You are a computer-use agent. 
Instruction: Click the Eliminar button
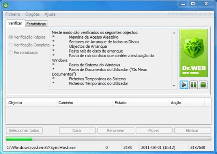click(x=193, y=130)
